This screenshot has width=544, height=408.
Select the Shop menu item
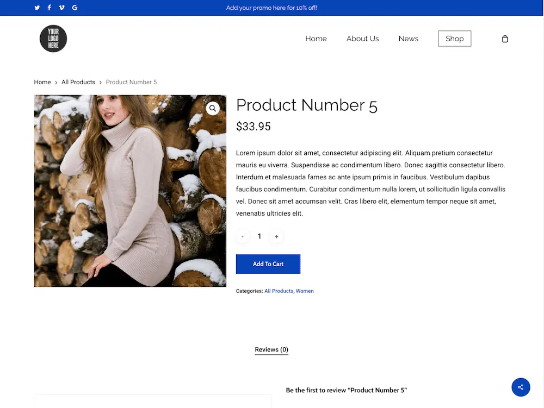pos(454,39)
